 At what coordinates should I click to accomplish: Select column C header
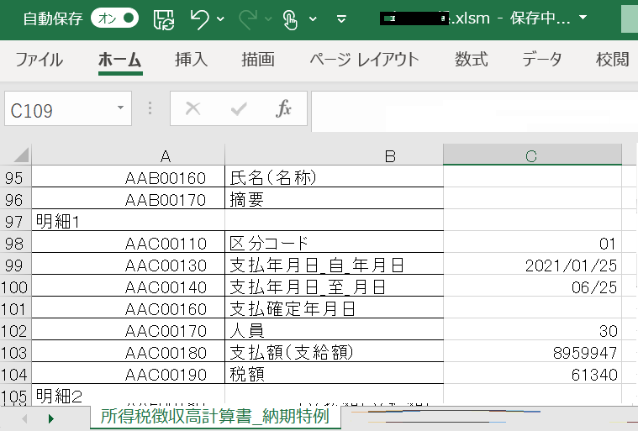click(533, 155)
